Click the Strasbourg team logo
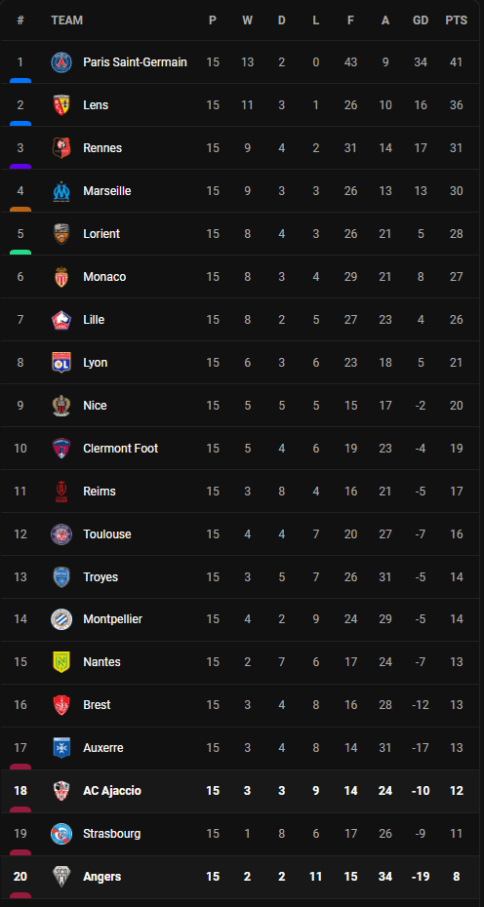This screenshot has height=907, width=484. click(x=61, y=834)
